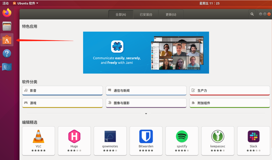Image resolution: width=272 pixels, height=160 pixels.
Task: Expand more software categories arrow
Action: (x=146, y=114)
